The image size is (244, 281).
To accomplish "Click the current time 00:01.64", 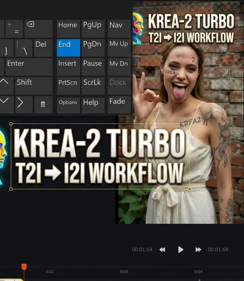I will click(142, 250).
